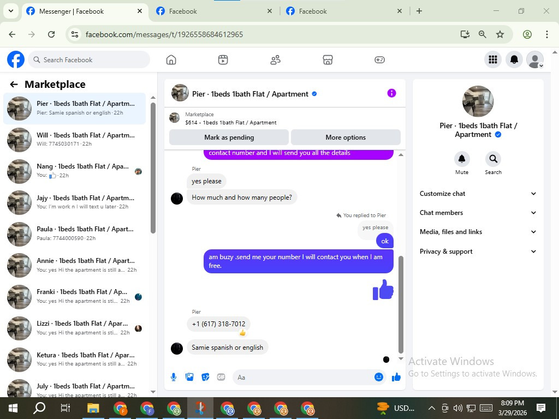The width and height of the screenshot is (559, 419).
Task: Open the Jajy conversation
Action: 74,202
